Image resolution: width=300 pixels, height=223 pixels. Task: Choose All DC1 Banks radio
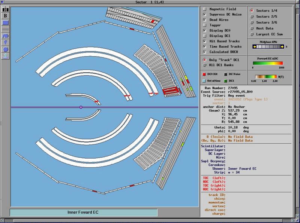coord(204,65)
